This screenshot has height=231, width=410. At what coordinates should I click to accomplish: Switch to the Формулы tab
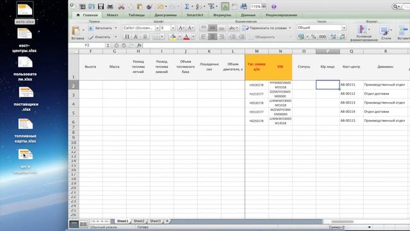point(222,15)
